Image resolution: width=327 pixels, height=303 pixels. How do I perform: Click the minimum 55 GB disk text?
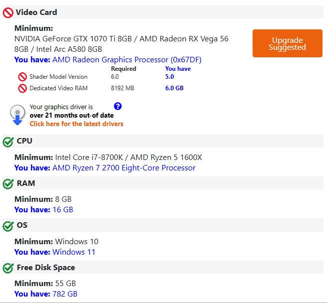click(x=65, y=284)
